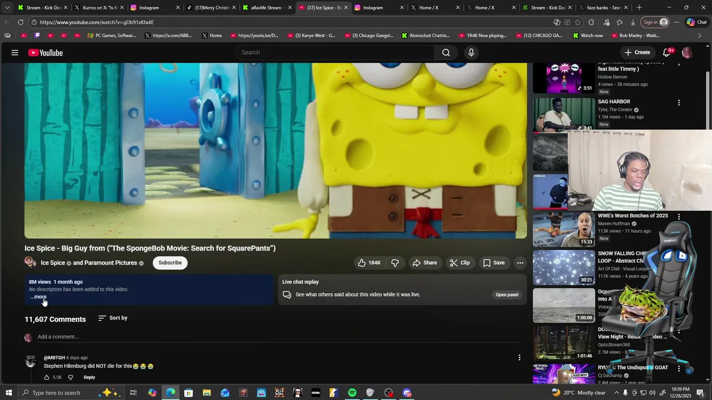Screen dimensions: 712x400
Task: Switch to the Merry Christmas TikTok tab
Action: (x=211, y=8)
